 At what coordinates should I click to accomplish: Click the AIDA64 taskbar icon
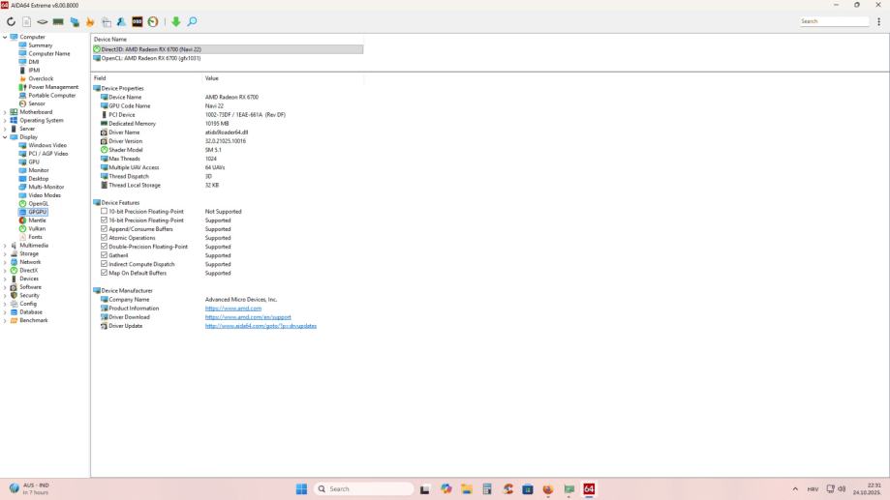tap(589, 488)
